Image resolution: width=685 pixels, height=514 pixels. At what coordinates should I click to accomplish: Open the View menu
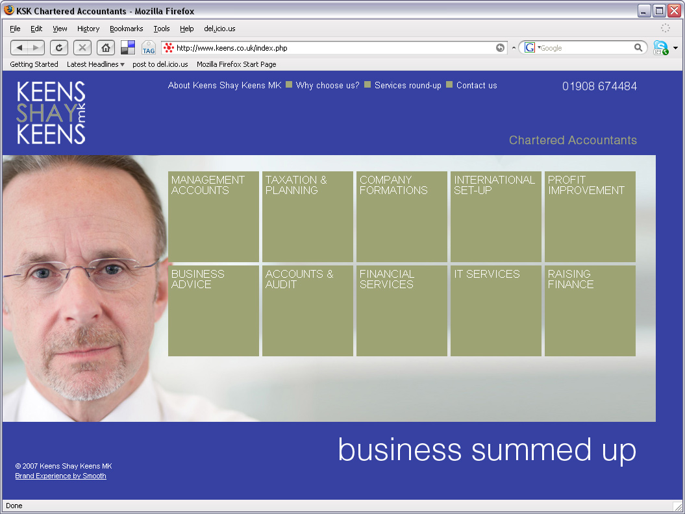[60, 29]
